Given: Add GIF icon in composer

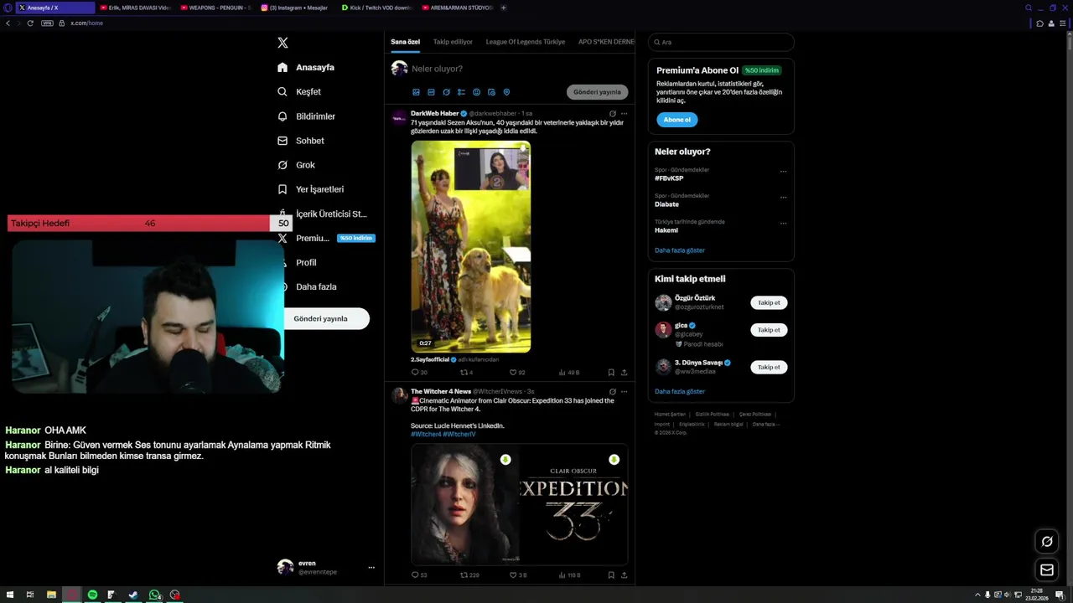Looking at the screenshot, I should point(431,92).
